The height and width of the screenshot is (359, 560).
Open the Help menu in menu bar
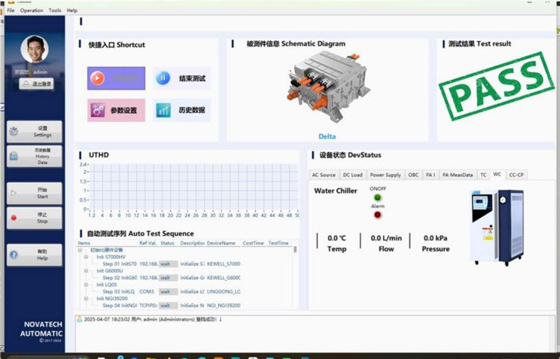coord(72,11)
